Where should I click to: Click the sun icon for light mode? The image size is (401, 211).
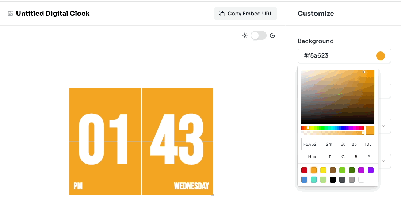[x=245, y=35]
